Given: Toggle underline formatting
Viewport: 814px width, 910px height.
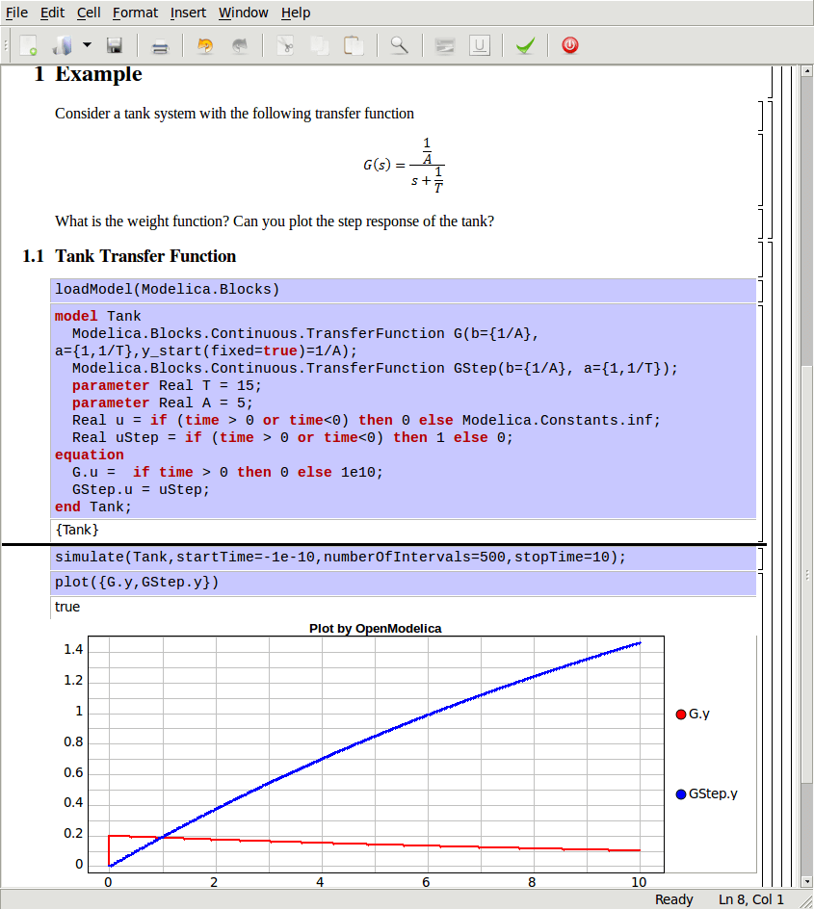Looking at the screenshot, I should point(480,44).
